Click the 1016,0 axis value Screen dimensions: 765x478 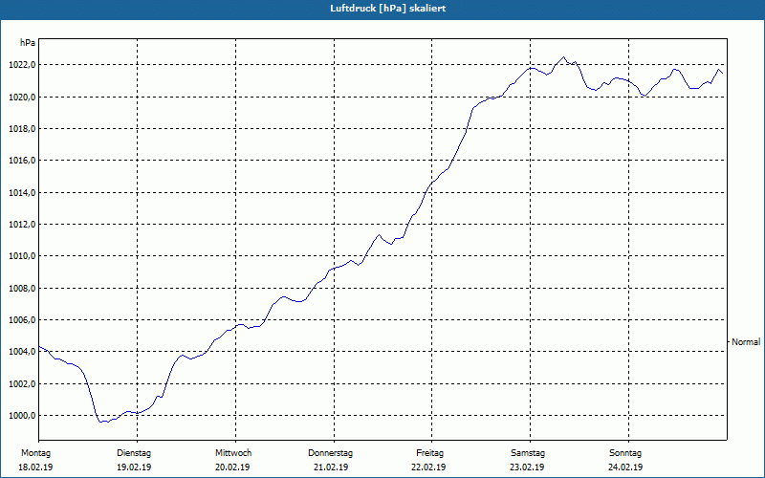click(22, 161)
